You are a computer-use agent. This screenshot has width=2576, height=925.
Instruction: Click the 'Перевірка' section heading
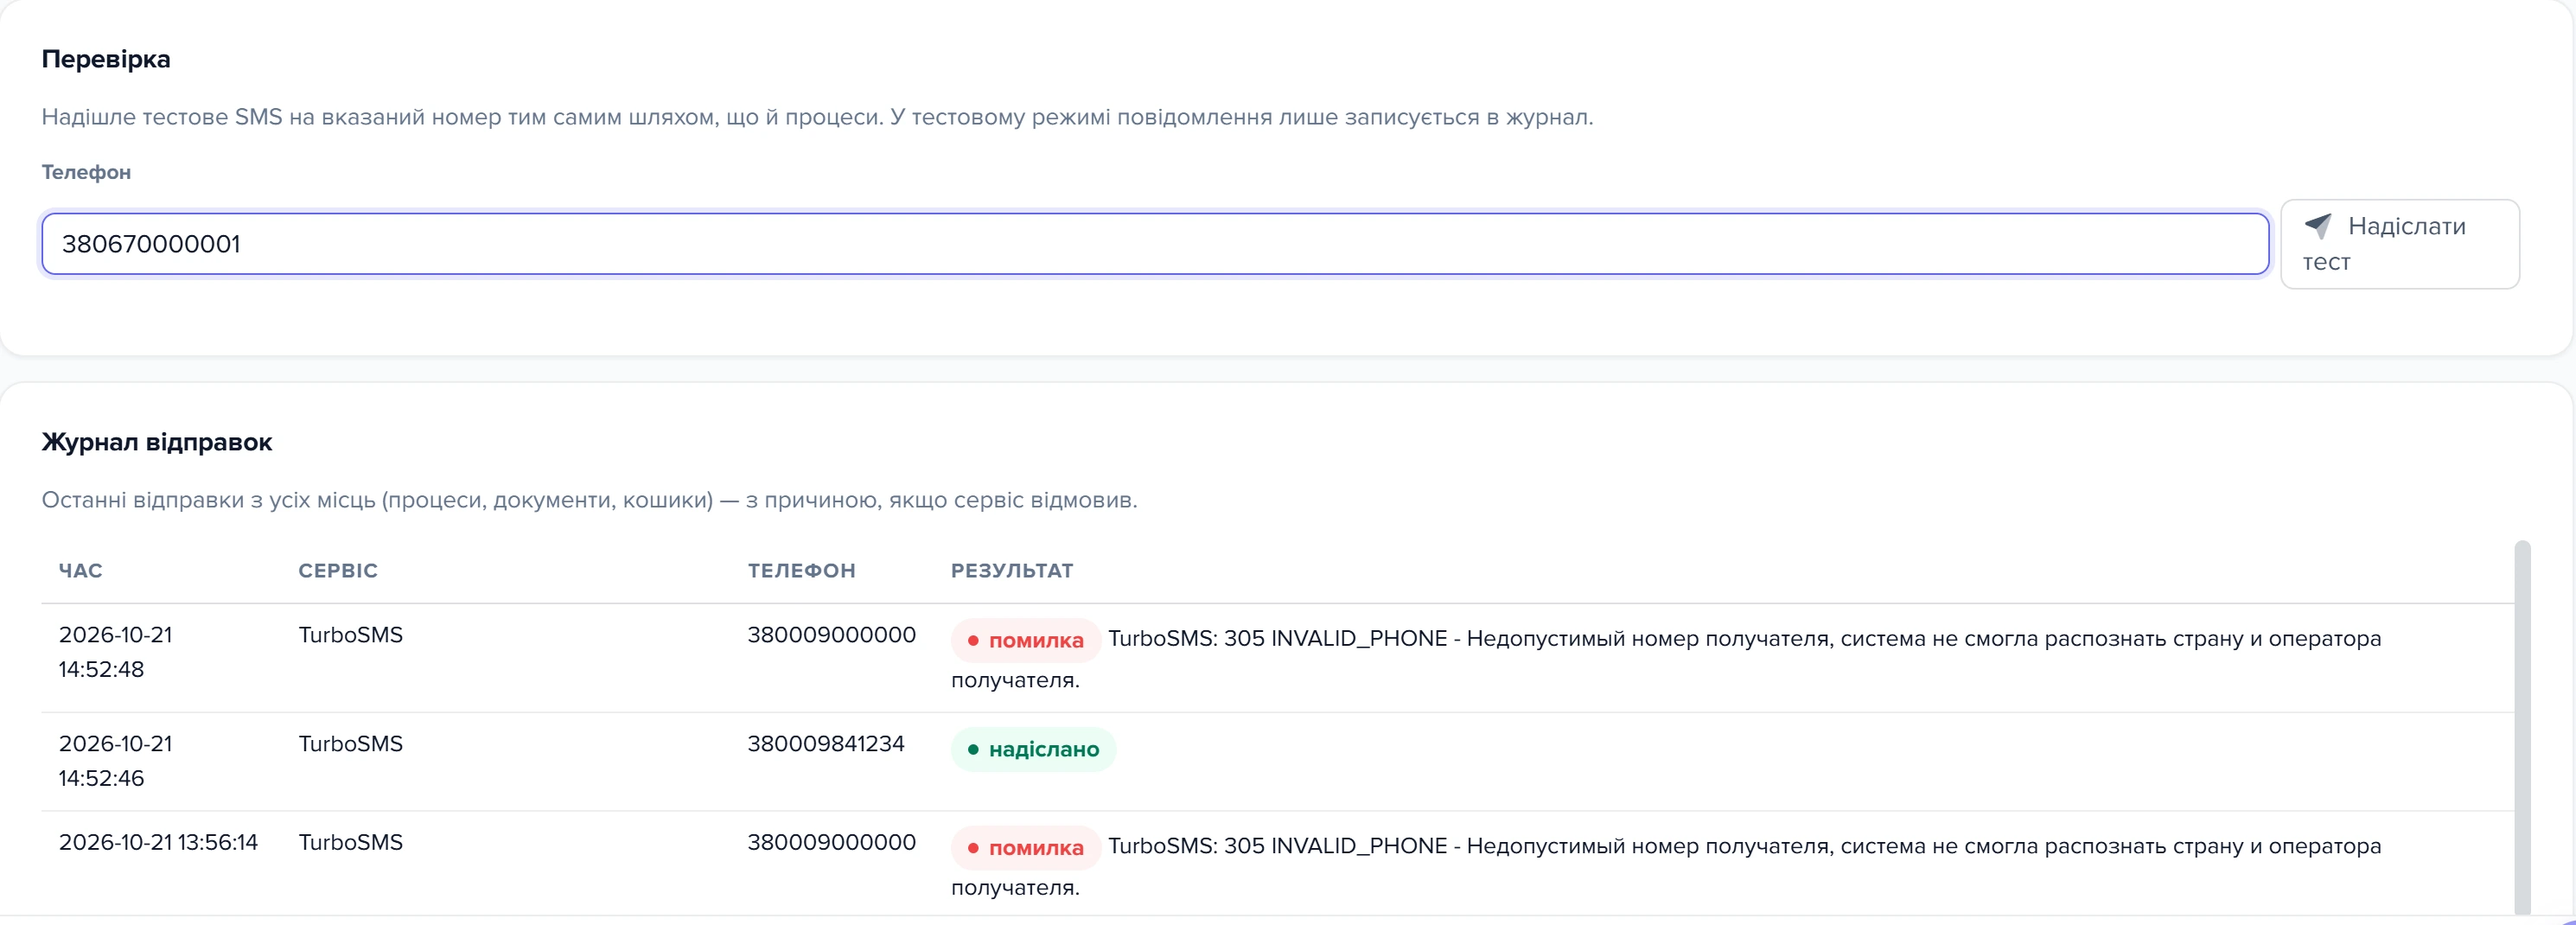coord(106,59)
